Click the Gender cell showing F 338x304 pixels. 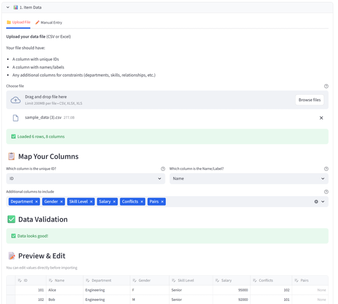[150, 290]
